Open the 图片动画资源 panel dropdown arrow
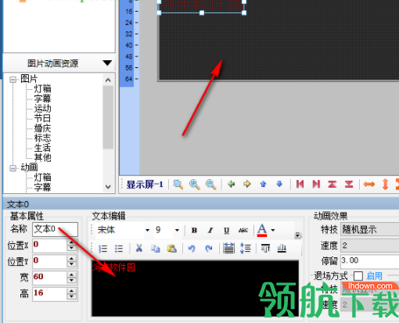The width and height of the screenshot is (399, 323). pos(107,63)
